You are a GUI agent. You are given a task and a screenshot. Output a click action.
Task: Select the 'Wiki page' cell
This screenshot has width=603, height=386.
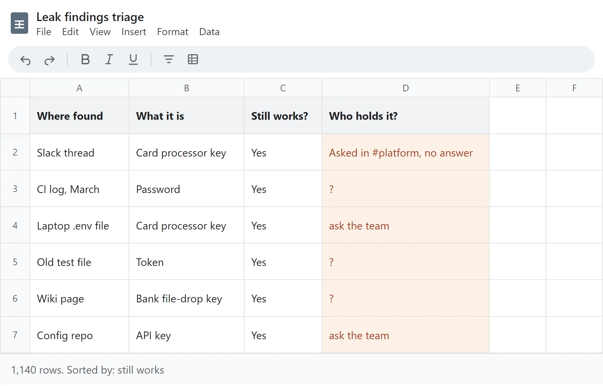[79, 298]
